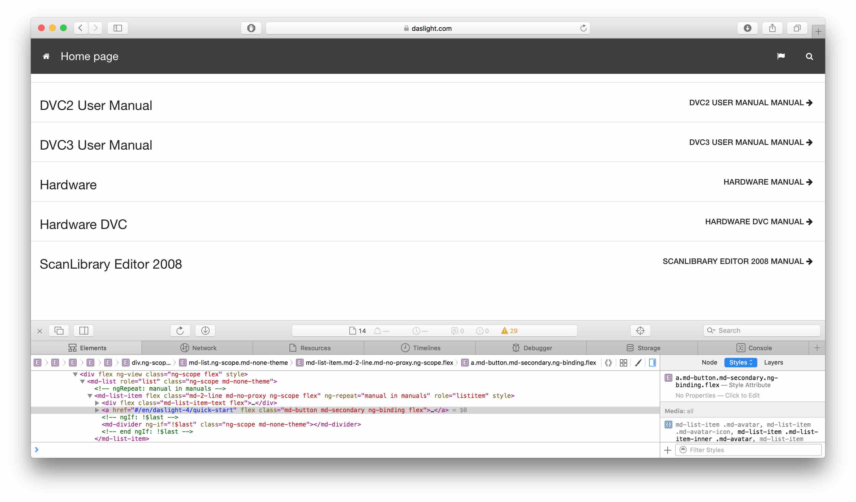Go back with the Safari back arrow

click(81, 28)
